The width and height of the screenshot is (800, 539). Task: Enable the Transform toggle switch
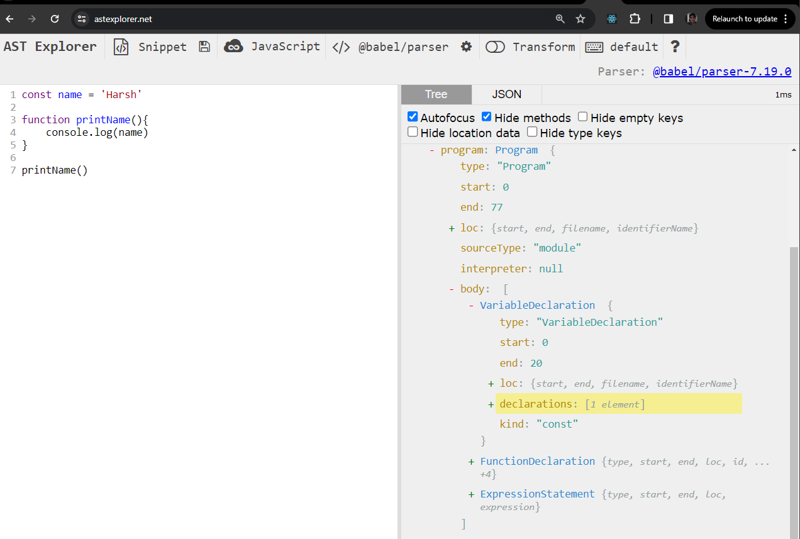(x=496, y=47)
